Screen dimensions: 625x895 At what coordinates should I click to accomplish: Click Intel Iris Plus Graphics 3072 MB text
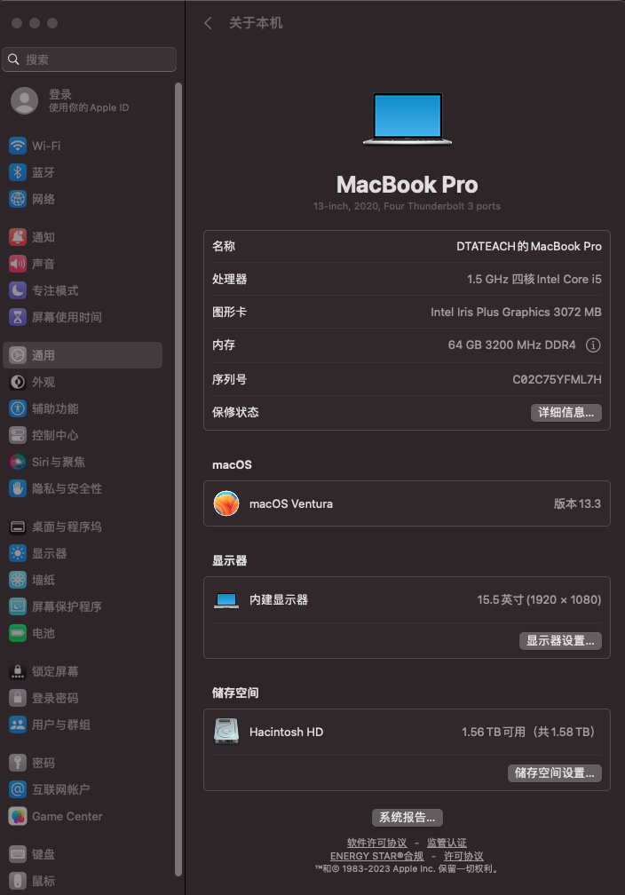tap(516, 312)
